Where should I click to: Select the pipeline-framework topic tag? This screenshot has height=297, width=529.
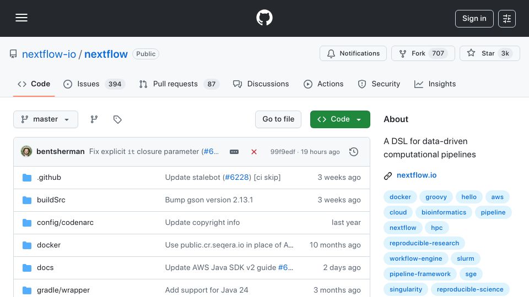tap(420, 274)
